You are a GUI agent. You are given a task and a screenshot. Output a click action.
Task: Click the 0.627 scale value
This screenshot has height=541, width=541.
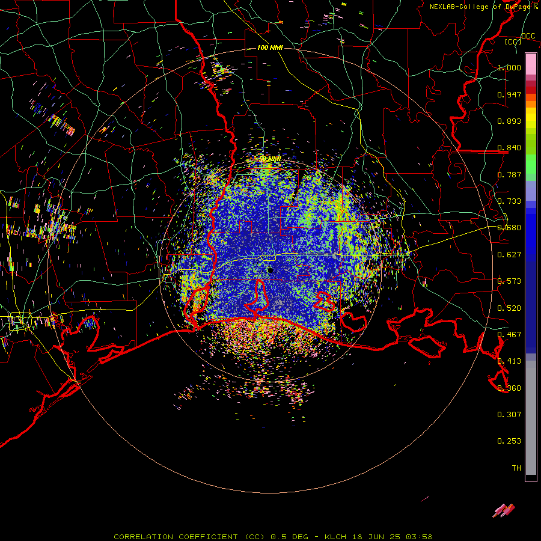pos(509,255)
